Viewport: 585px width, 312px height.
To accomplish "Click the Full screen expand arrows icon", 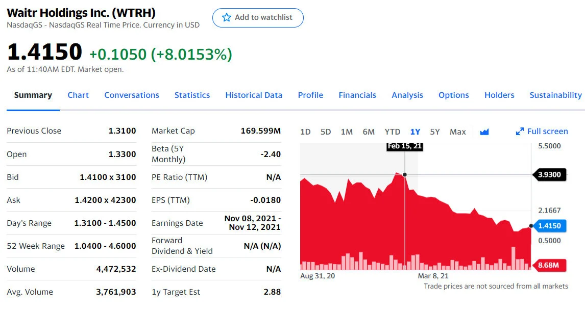I will 520,132.
